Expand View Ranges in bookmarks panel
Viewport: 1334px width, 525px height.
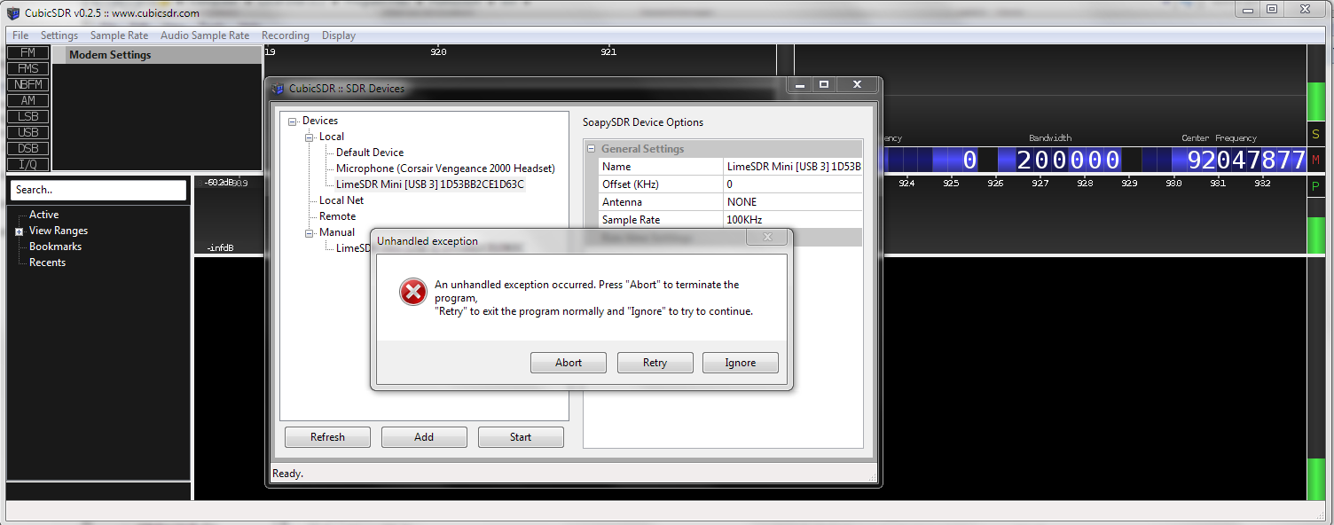click(x=19, y=231)
